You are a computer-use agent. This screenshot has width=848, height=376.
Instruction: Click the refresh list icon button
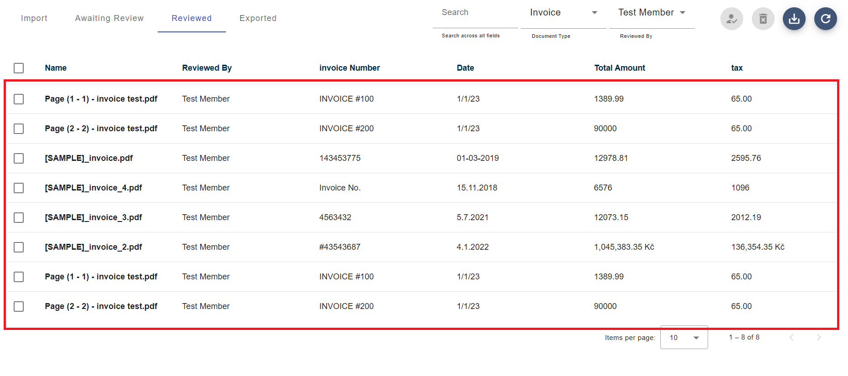(825, 19)
